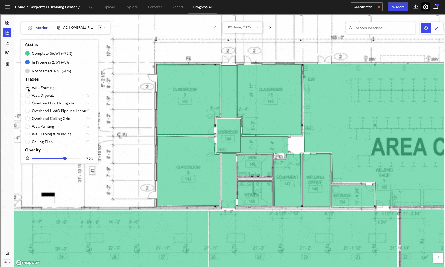Open settings gear in top bar
The height and width of the screenshot is (267, 445).
point(426,7)
